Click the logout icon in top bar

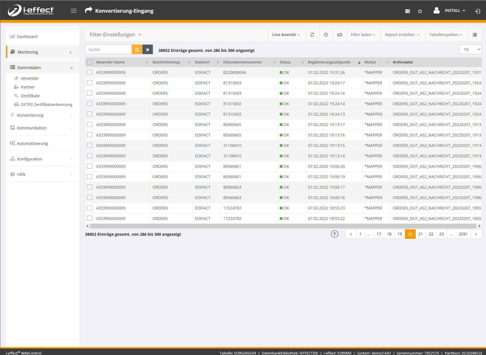(x=478, y=11)
